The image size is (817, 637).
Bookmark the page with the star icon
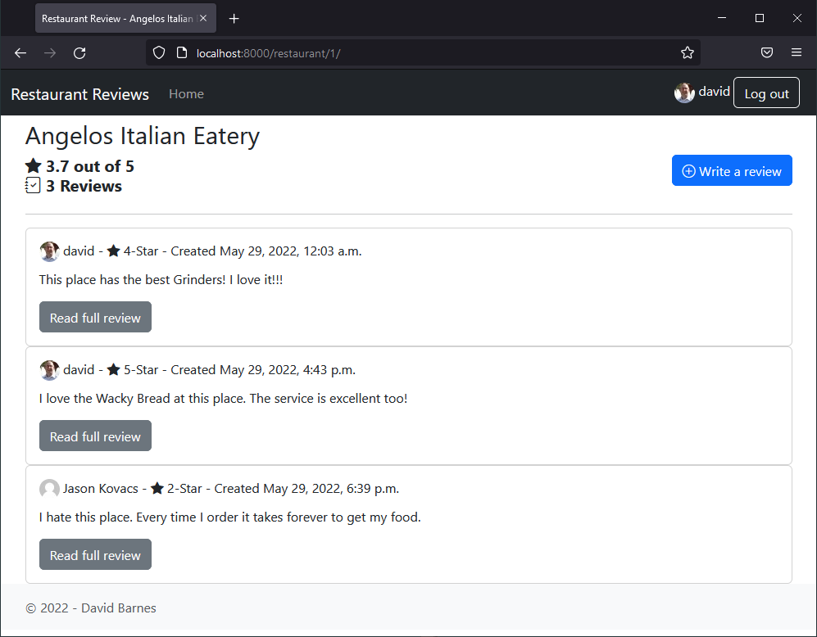tap(687, 52)
